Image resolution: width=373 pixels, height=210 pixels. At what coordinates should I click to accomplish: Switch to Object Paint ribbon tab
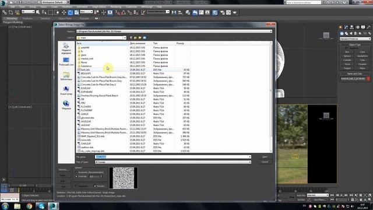point(65,18)
